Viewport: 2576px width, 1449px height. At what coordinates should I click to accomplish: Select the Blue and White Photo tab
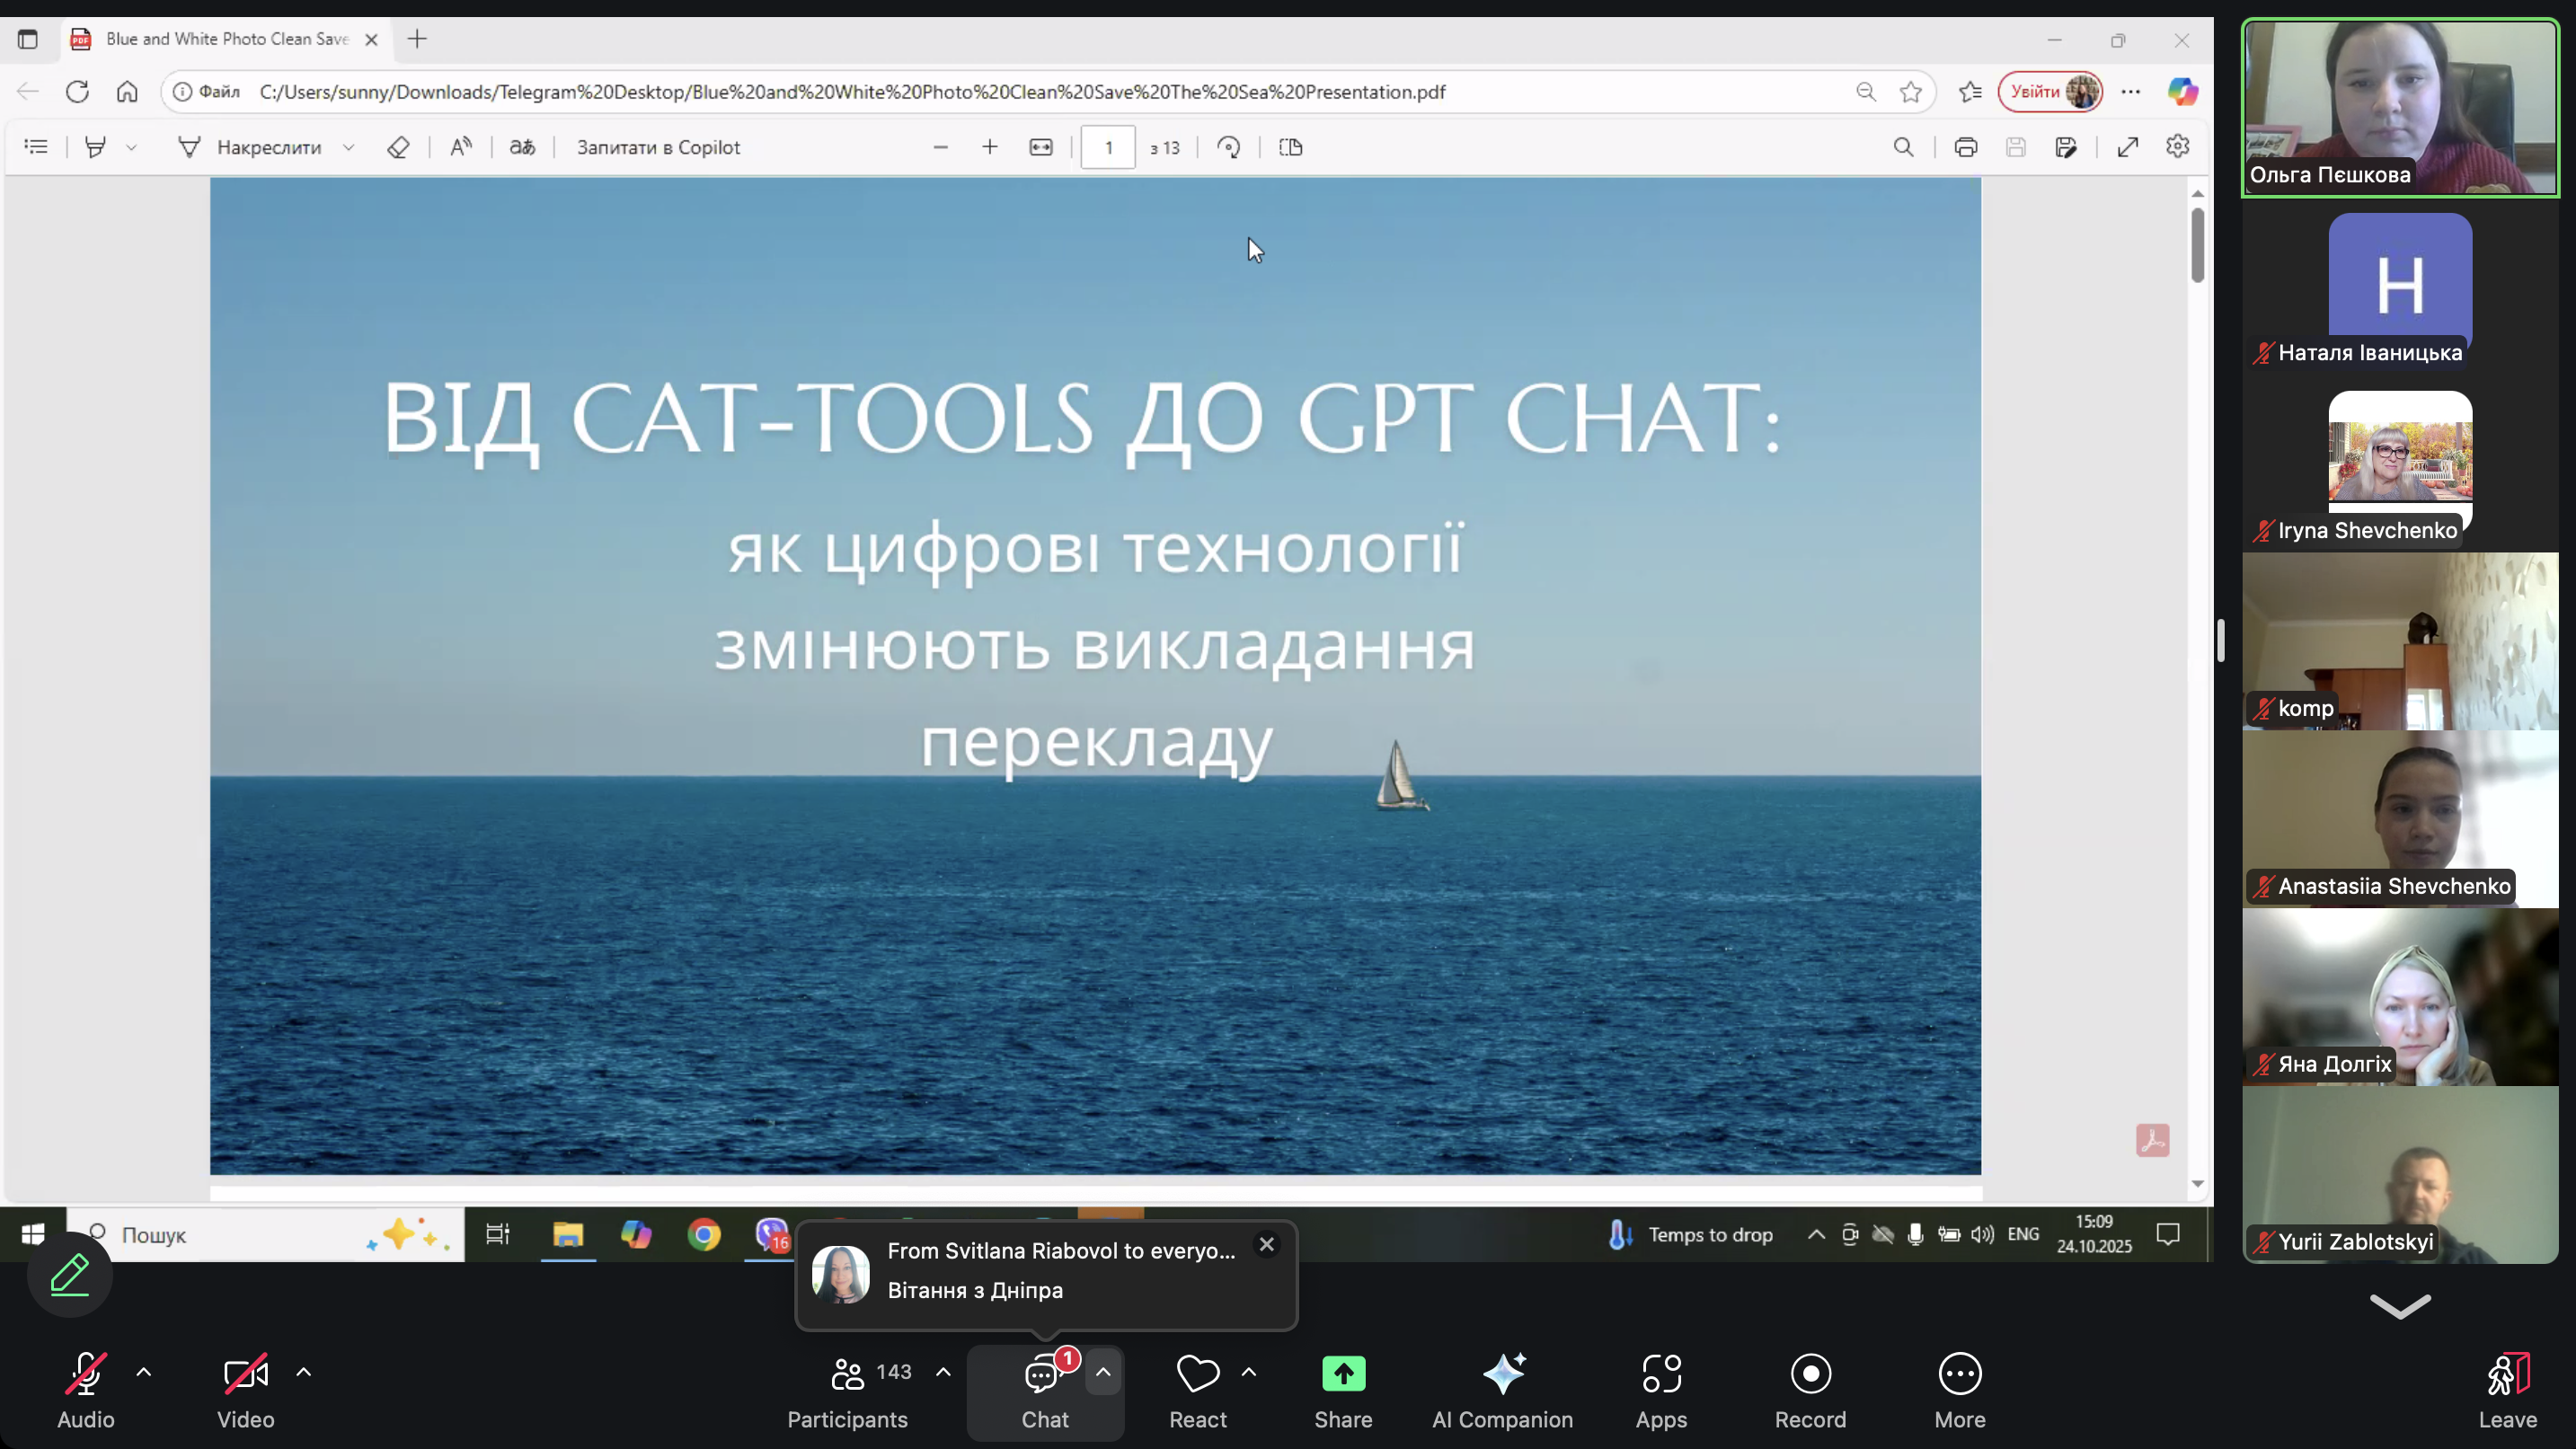225,39
